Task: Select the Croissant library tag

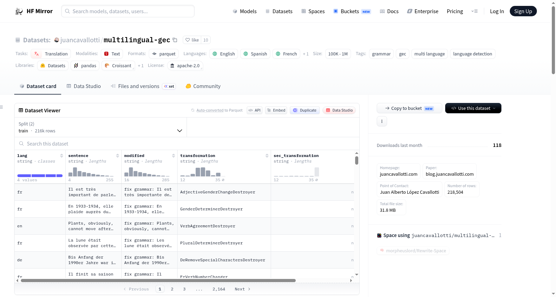Action: (118, 65)
